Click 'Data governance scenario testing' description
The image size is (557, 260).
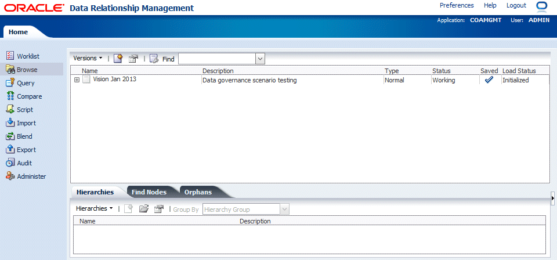tap(249, 80)
